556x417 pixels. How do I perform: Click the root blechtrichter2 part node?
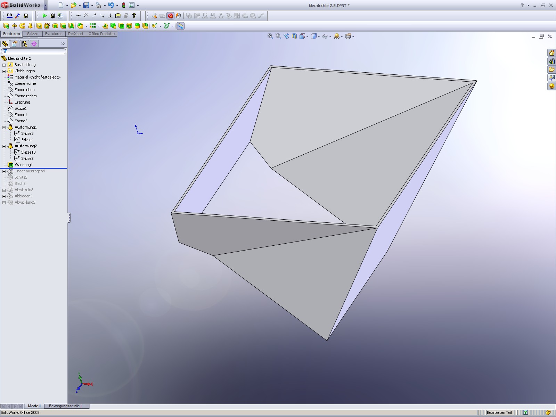(16, 58)
